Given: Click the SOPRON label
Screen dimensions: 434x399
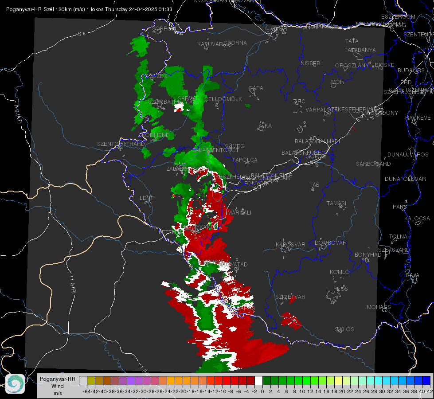Looking at the screenshot, I should [164, 28].
